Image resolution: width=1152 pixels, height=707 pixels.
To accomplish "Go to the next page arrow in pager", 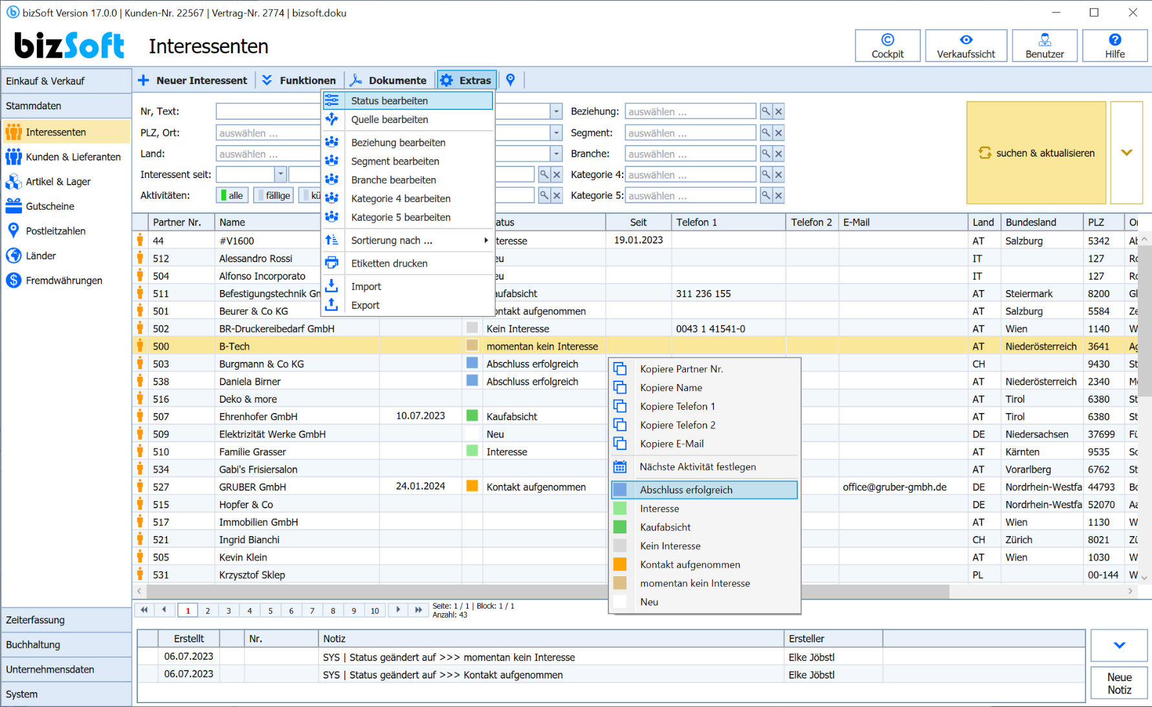I will [398, 610].
